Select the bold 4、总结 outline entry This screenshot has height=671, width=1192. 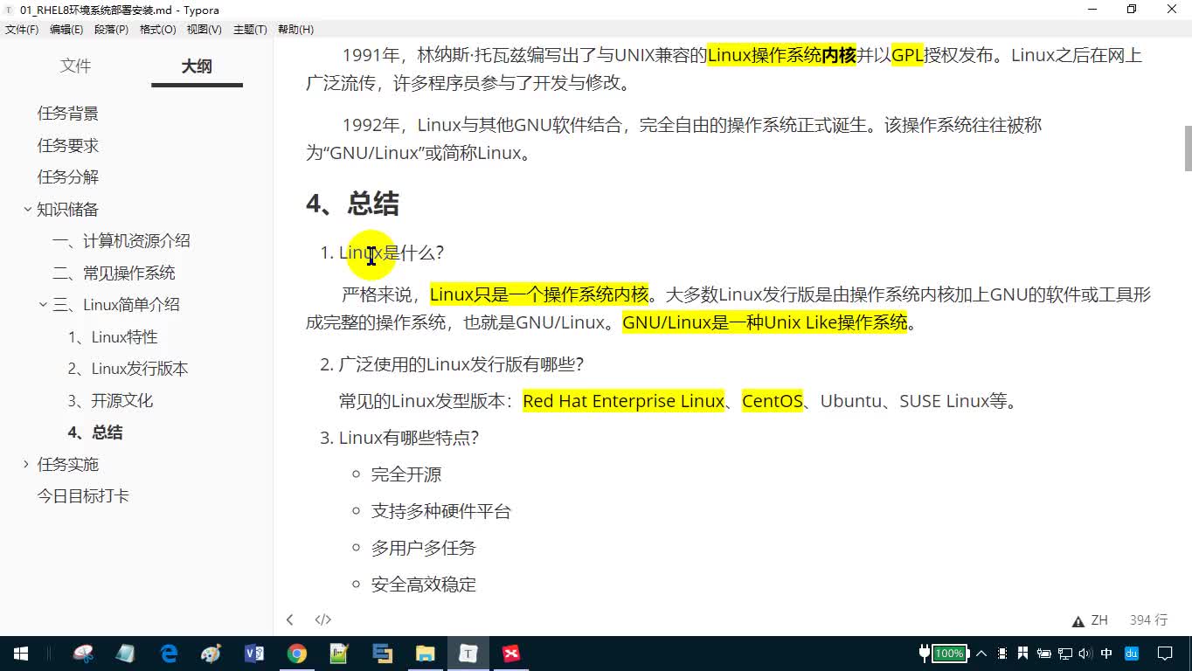tap(95, 432)
